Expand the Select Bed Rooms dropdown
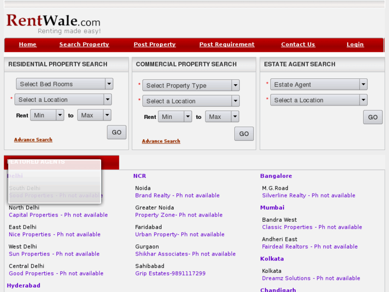Image resolution: width=389 pixels, height=292 pixels. point(65,84)
